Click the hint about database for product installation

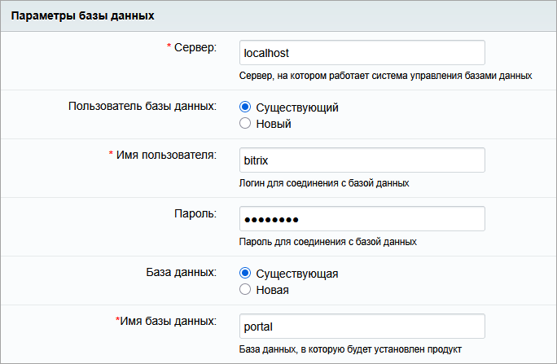[x=350, y=349]
